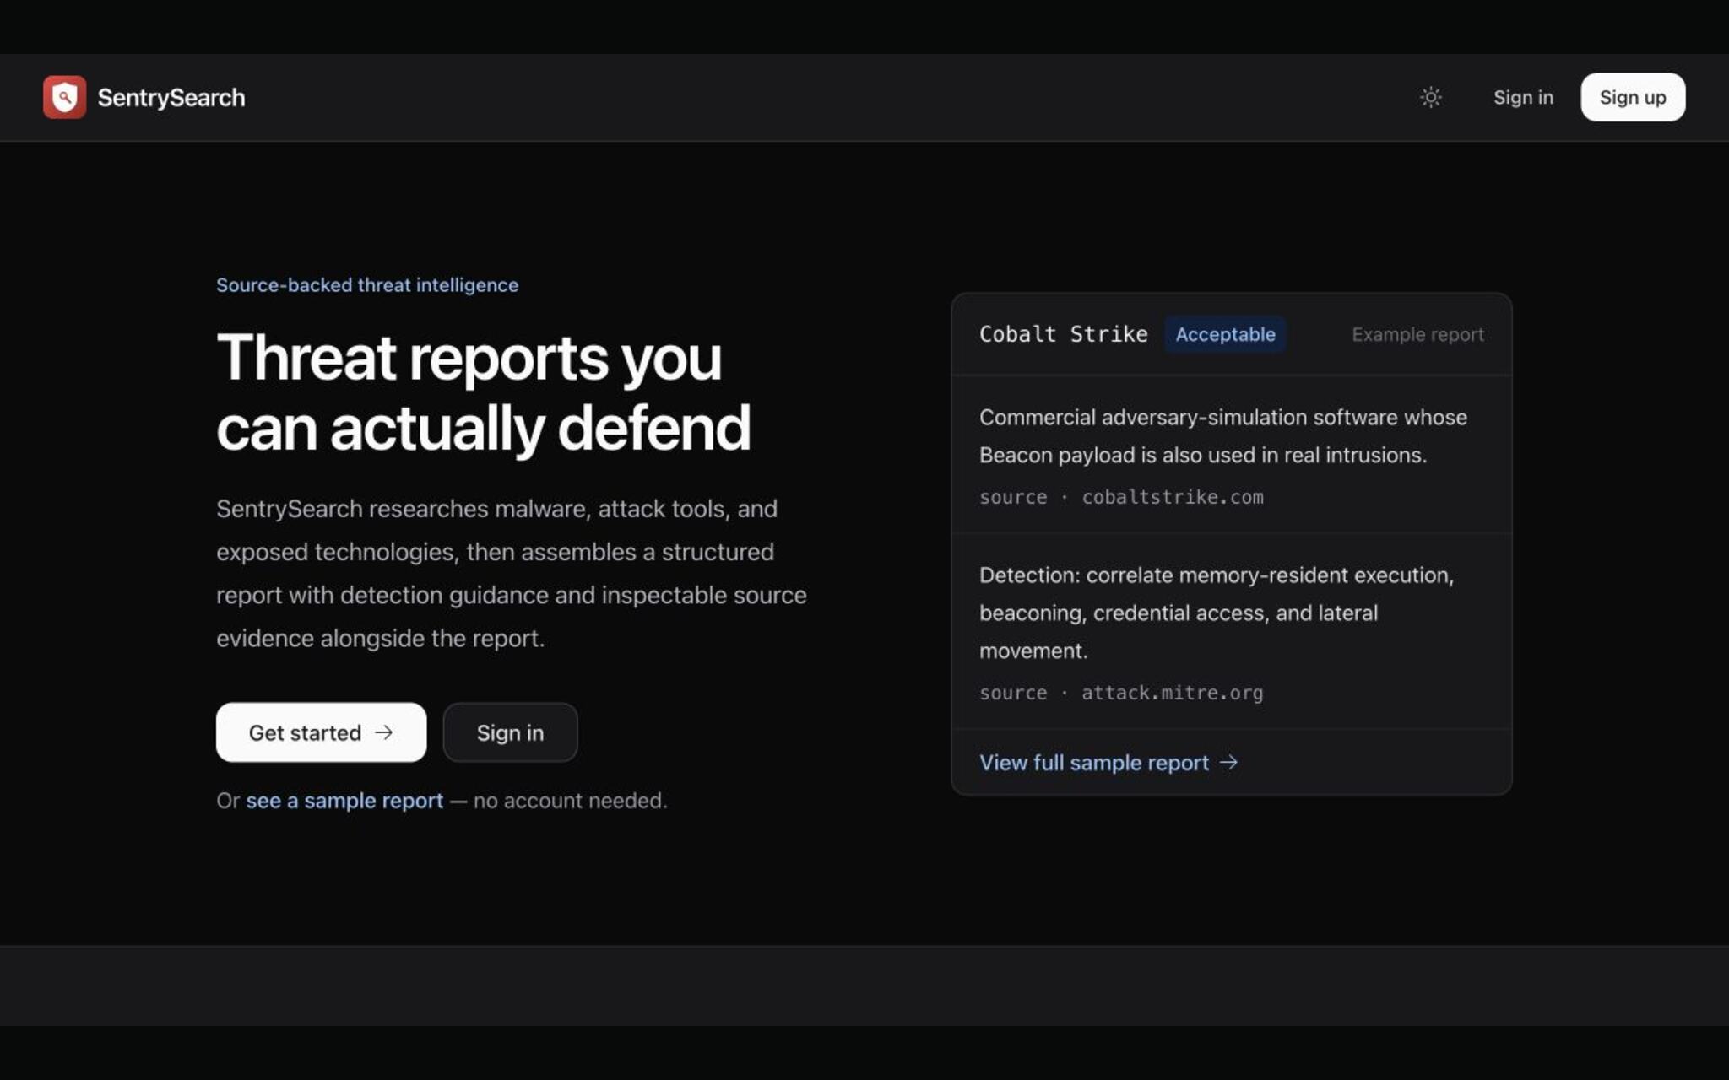Image resolution: width=1729 pixels, height=1080 pixels.
Task: Click the Sign in button beside Get started
Action: coord(510,732)
